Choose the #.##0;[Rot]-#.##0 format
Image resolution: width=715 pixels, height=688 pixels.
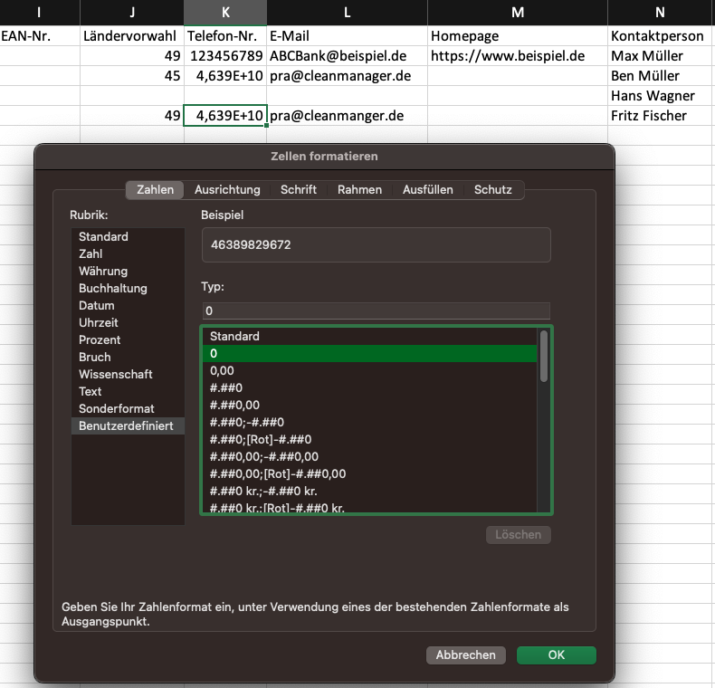tap(261, 439)
